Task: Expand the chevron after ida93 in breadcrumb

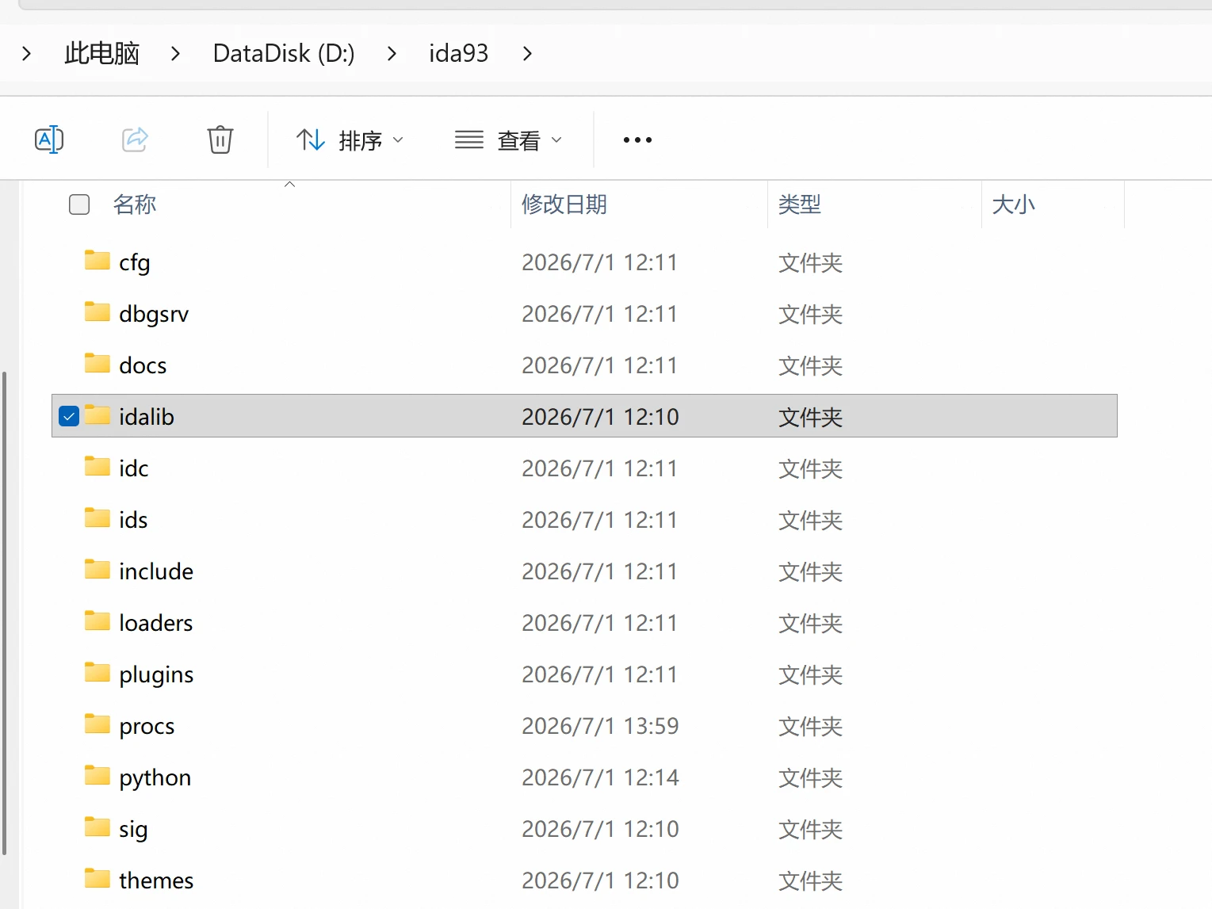Action: coord(527,54)
